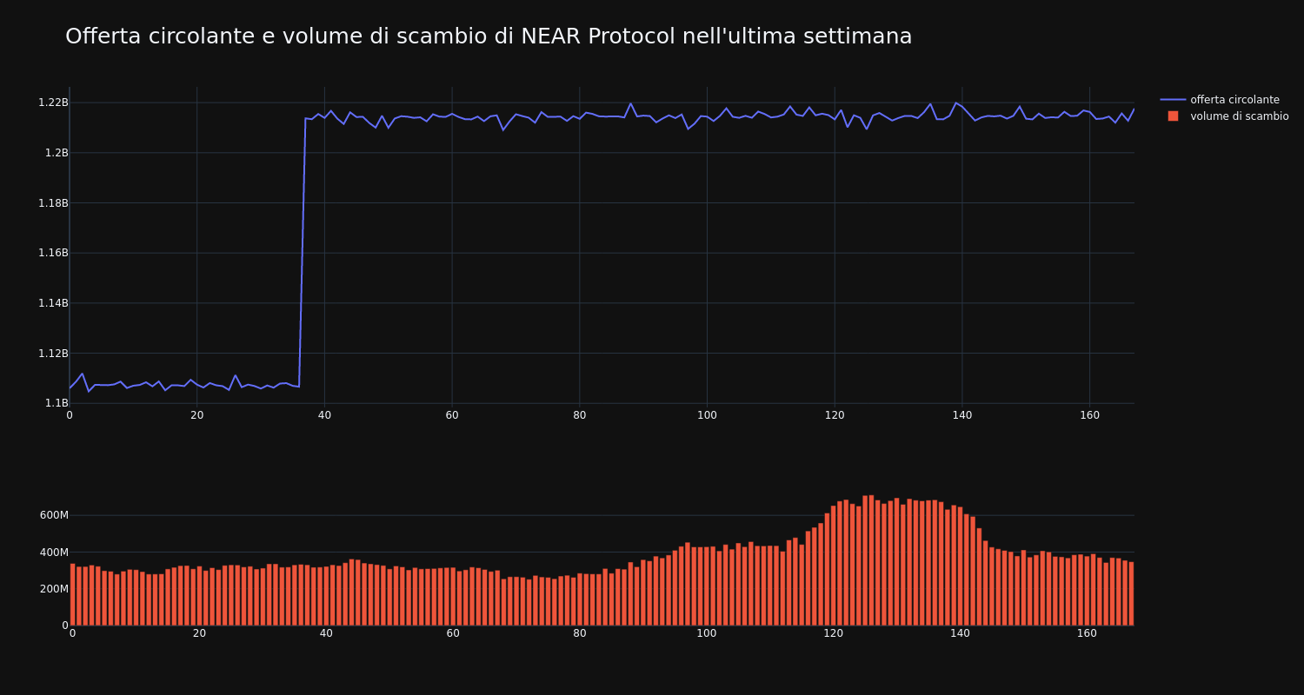Click the x-axis tick 40 under the line chart
The width and height of the screenshot is (1304, 695).
click(x=324, y=415)
